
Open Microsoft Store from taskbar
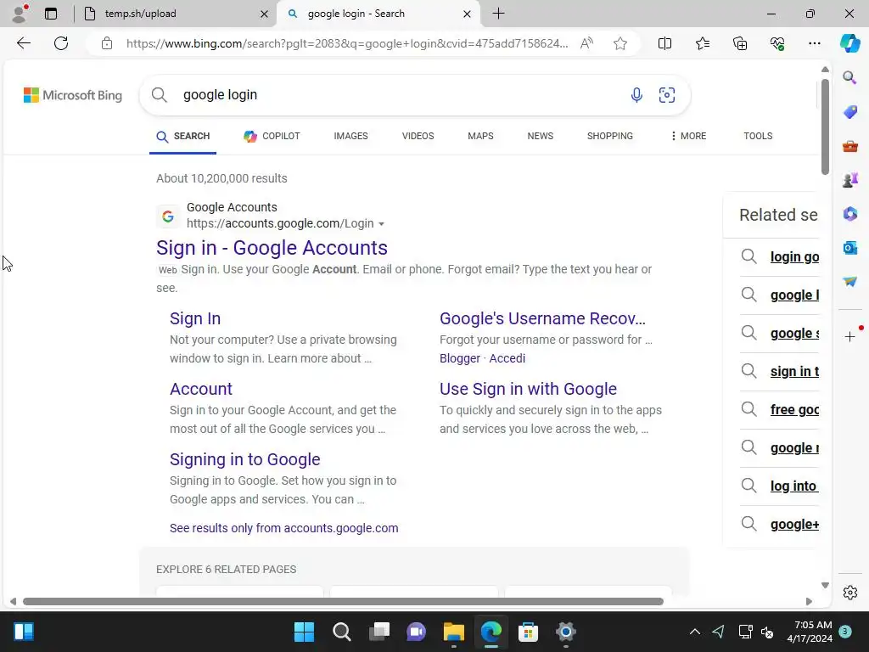point(528,632)
